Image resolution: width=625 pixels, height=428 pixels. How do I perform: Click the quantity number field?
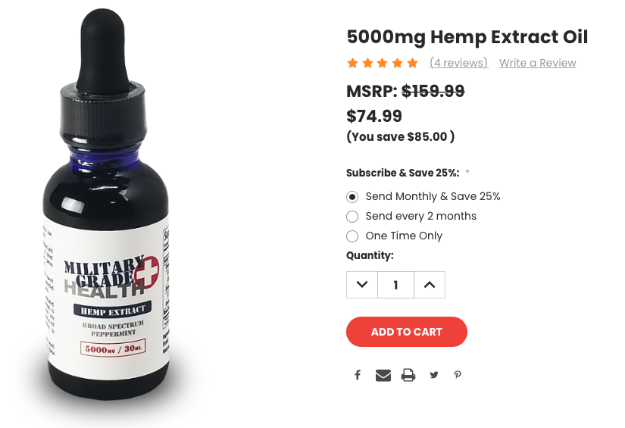point(395,285)
